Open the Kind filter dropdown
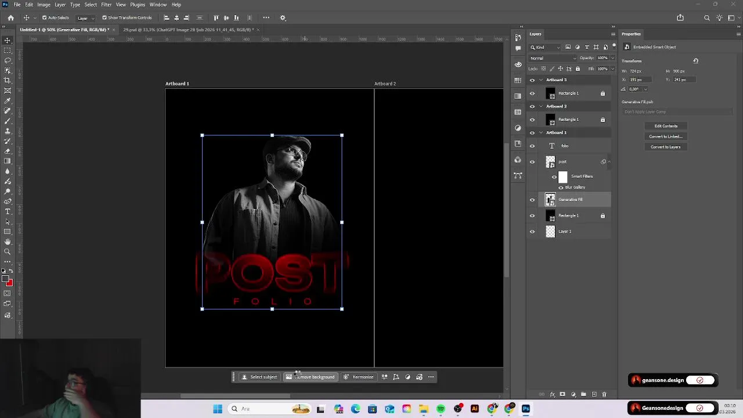Screen dimensions: 743x418 [x=545, y=47]
